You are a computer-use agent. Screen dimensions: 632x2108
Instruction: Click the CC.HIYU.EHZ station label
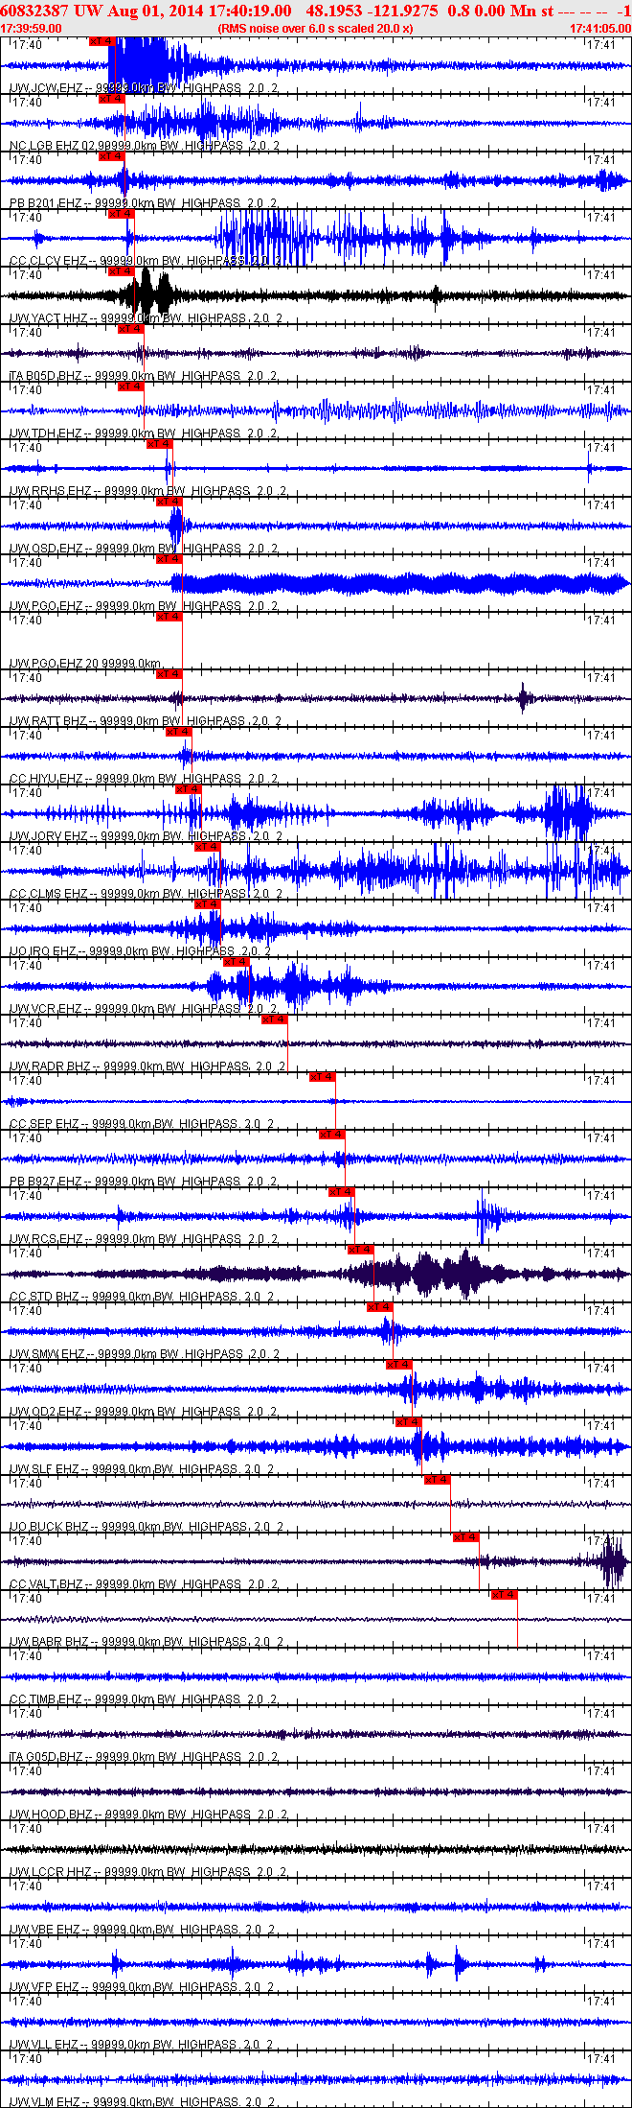coord(146,779)
